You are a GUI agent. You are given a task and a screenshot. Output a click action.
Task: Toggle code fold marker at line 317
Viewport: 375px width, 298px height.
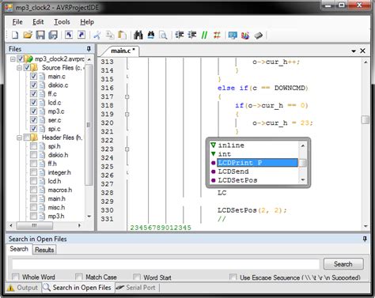coord(127,96)
